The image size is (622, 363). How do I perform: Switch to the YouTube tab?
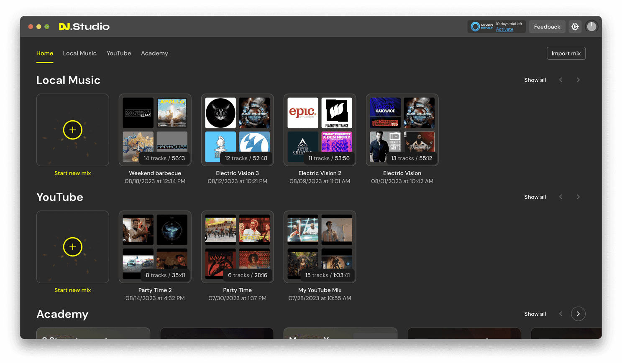click(x=119, y=53)
